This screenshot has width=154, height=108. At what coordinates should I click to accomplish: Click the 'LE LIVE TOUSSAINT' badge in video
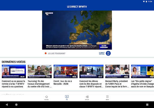104,46
